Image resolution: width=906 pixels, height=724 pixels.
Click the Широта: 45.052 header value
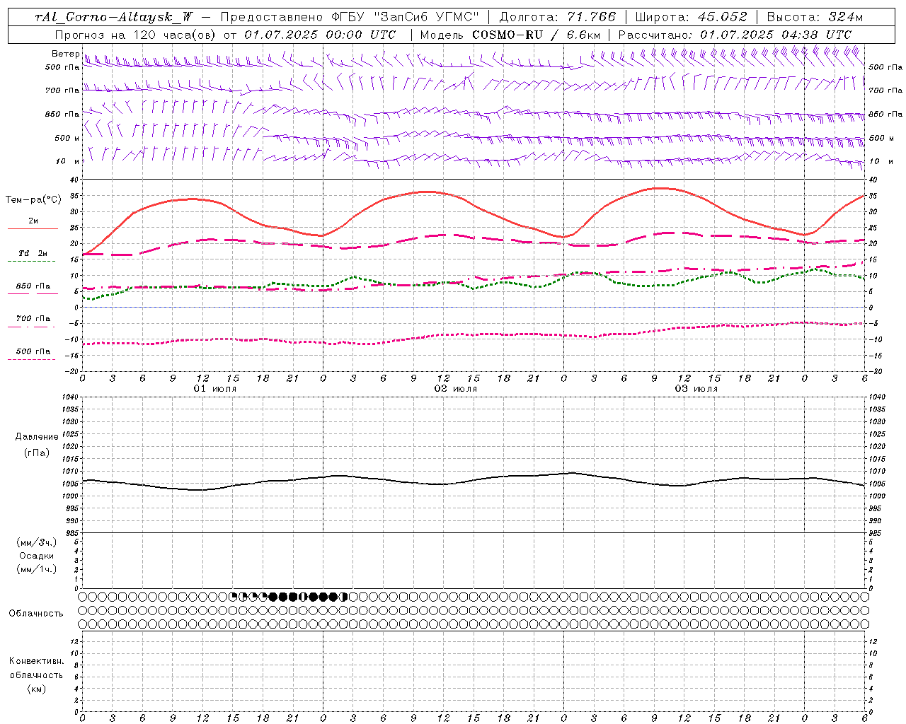coord(691,17)
